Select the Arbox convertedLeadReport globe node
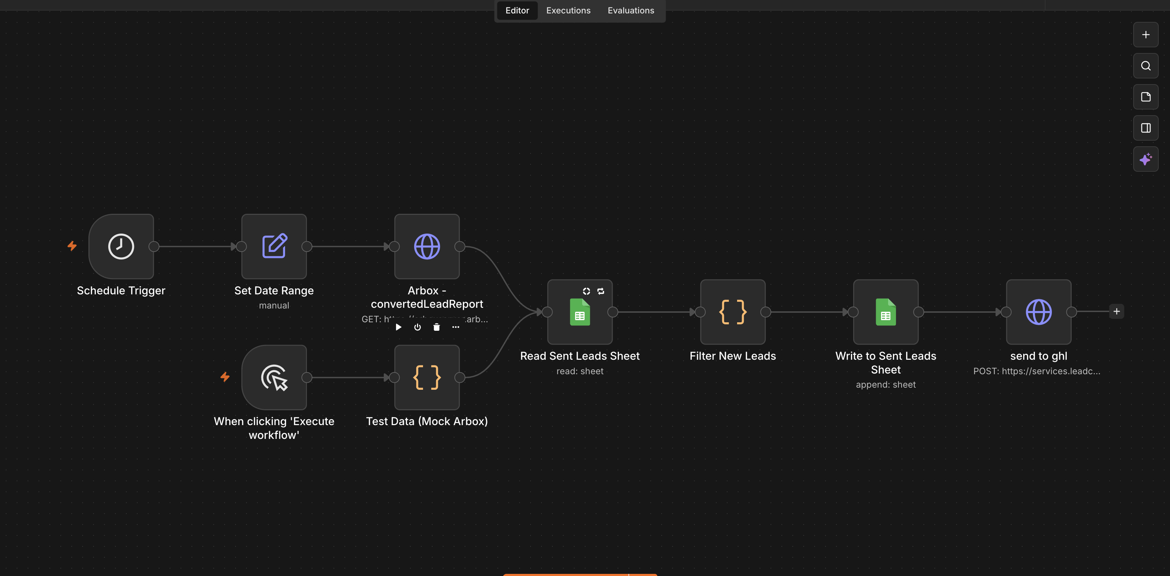The image size is (1170, 576). (x=427, y=246)
